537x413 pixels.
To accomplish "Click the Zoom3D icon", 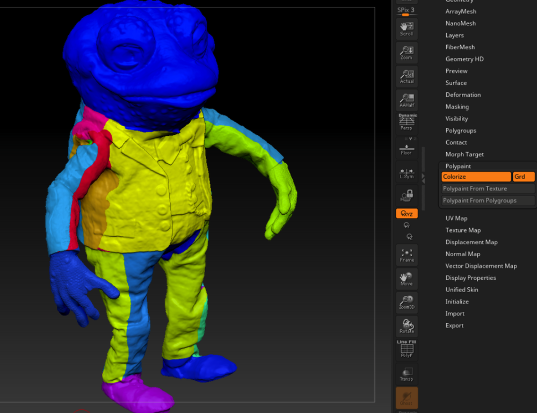I will [x=407, y=302].
